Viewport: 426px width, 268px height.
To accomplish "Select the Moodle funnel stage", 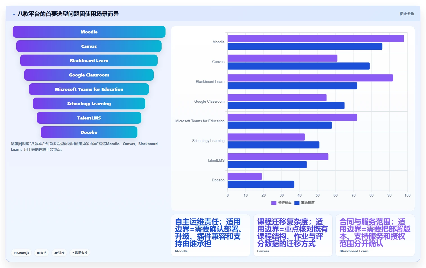I will pos(89,32).
